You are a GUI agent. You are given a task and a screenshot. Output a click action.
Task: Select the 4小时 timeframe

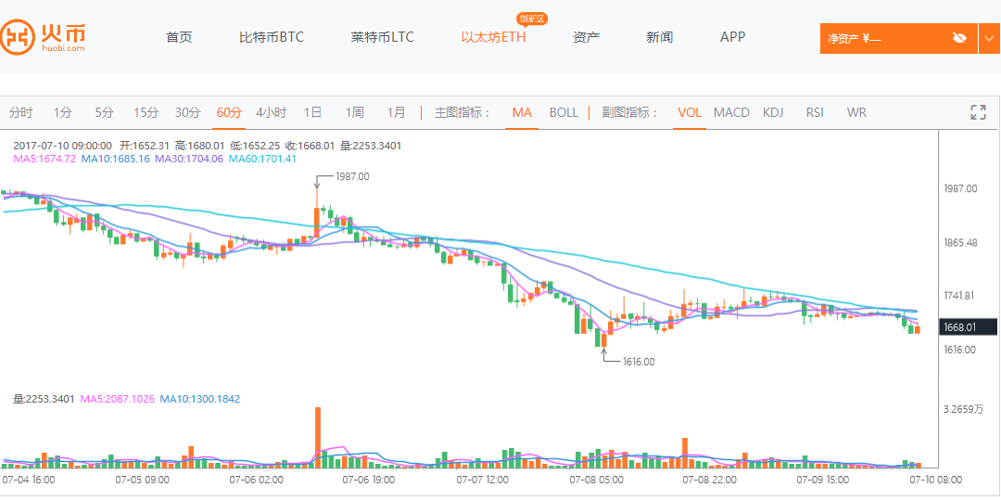271,112
